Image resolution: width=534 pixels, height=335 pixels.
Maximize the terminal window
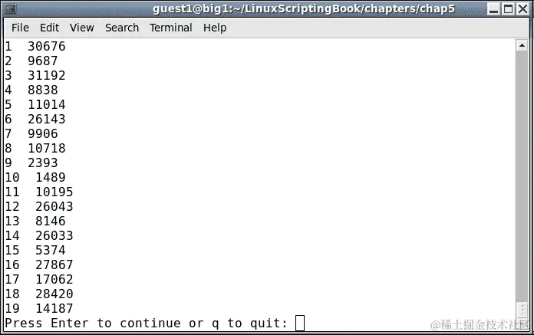pyautogui.click(x=508, y=9)
